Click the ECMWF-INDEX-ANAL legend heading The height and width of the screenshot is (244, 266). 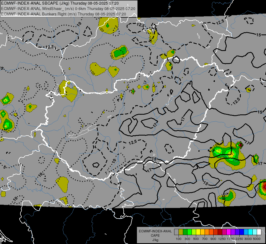[155, 231]
